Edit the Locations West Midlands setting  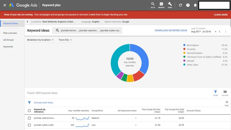pos(53,22)
